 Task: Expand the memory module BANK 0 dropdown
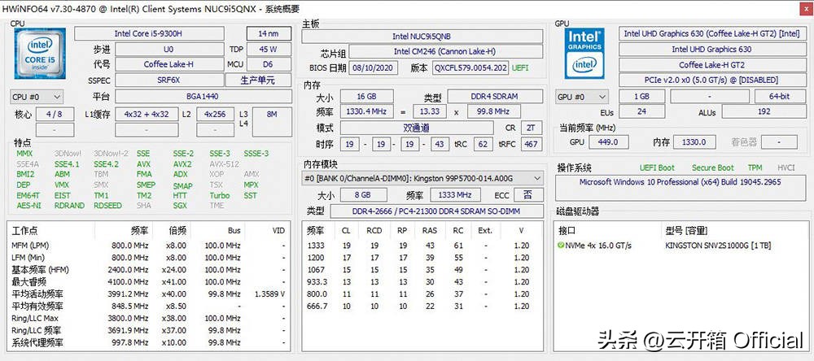click(422, 178)
